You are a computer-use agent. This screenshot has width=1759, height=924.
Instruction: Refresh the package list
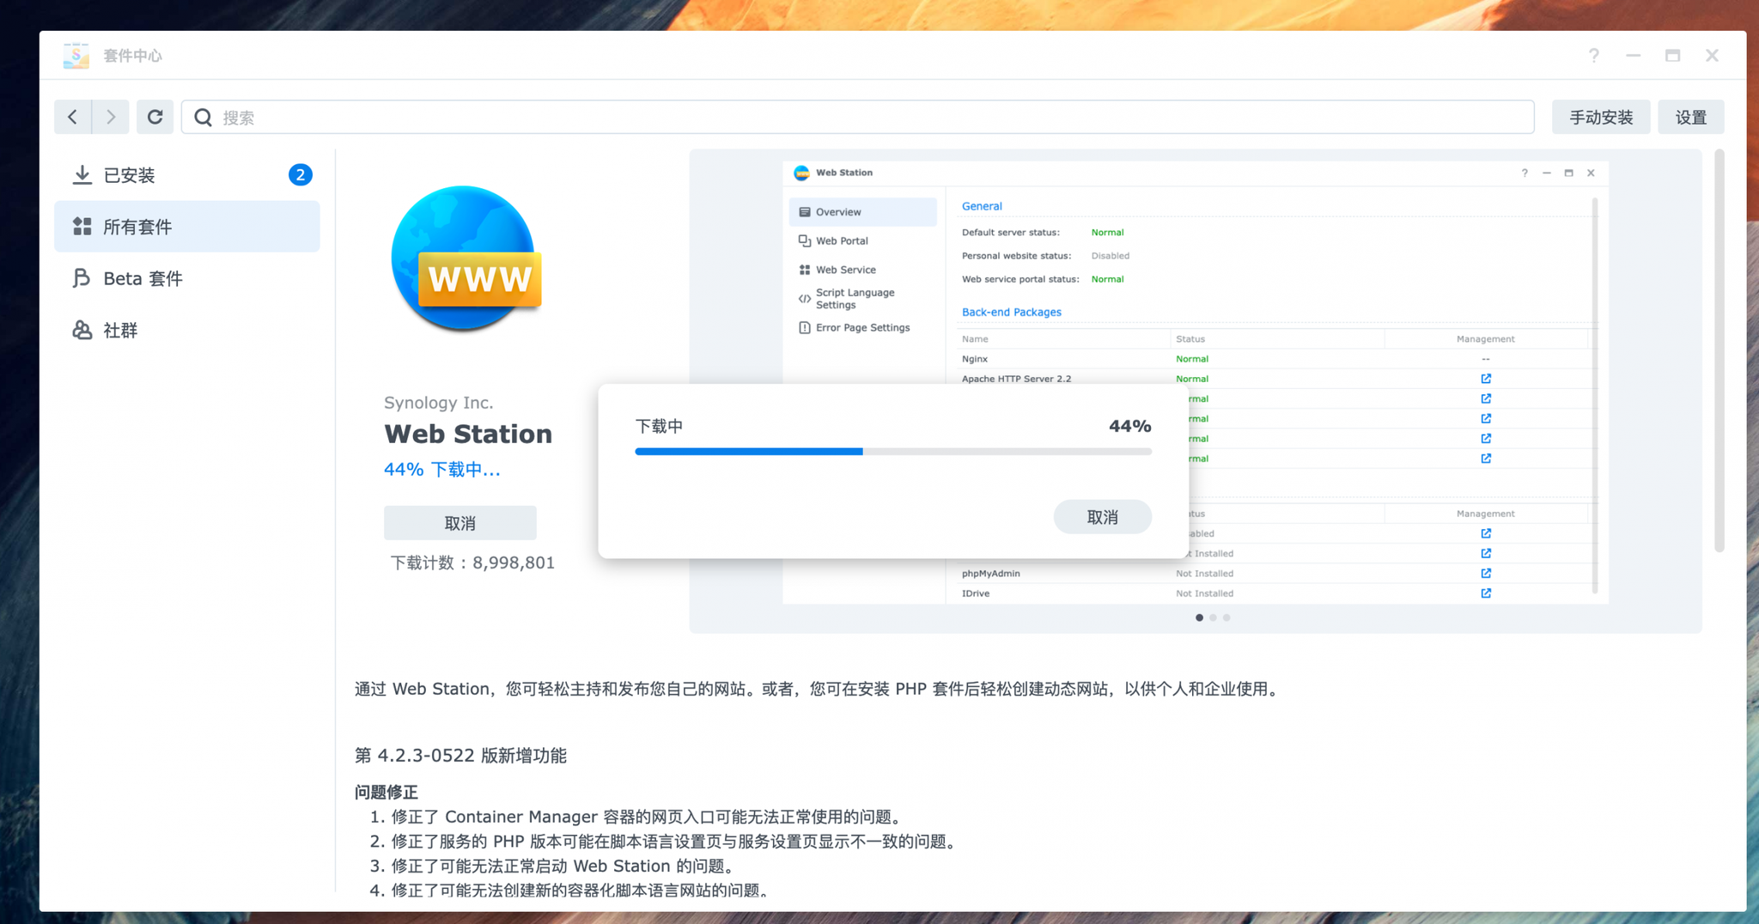[x=155, y=117]
